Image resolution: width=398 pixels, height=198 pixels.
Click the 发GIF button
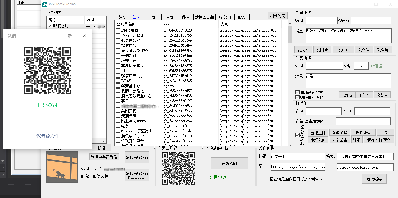pyautogui.click(x=343, y=50)
